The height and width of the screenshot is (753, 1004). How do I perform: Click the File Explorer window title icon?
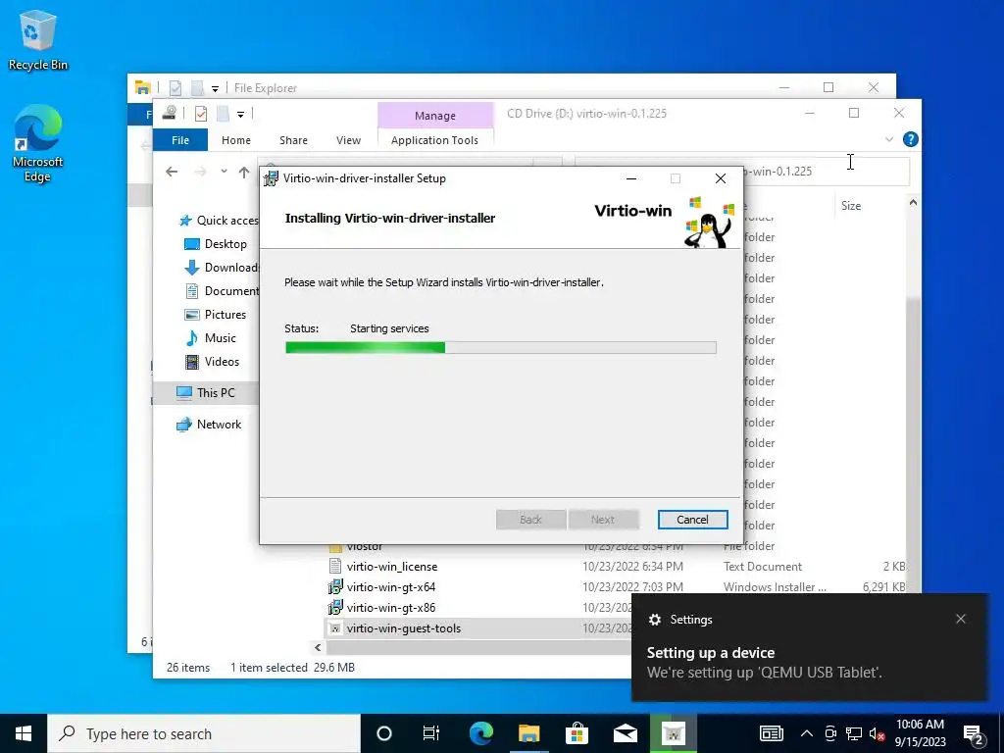tap(143, 87)
